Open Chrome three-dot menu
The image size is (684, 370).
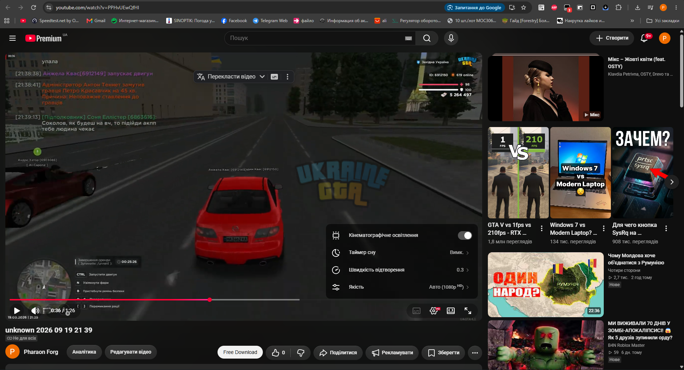pos(676,7)
